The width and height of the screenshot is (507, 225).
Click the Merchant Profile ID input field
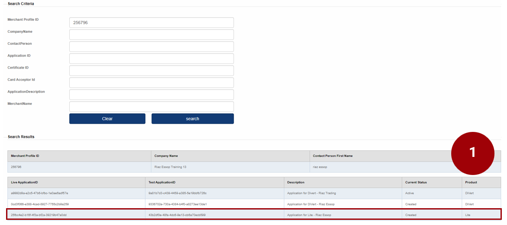point(151,22)
